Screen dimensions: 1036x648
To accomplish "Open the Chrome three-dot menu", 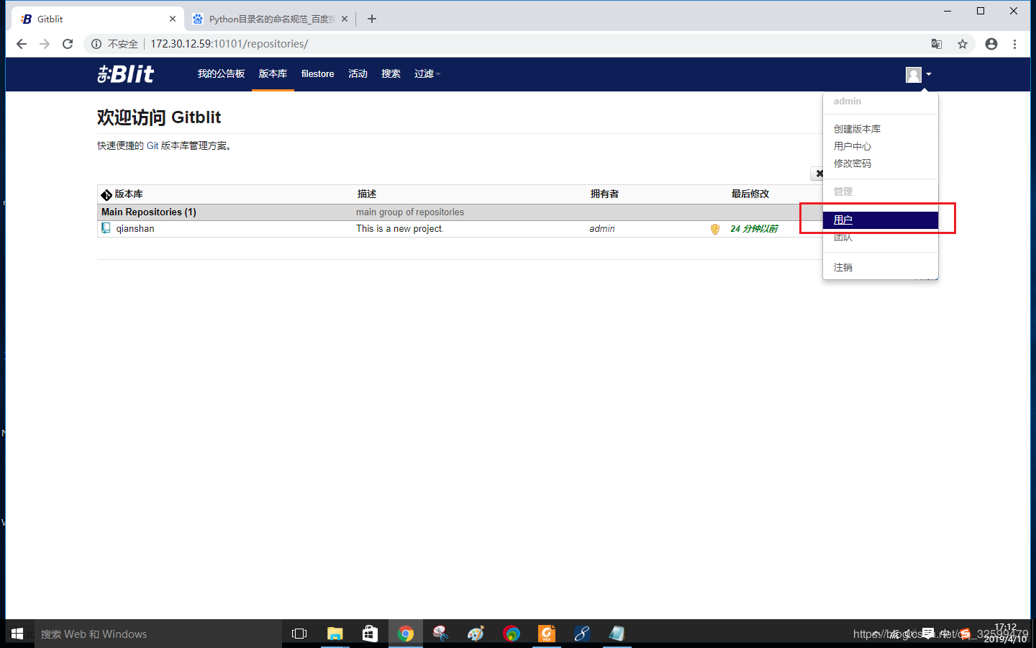I will point(1014,44).
